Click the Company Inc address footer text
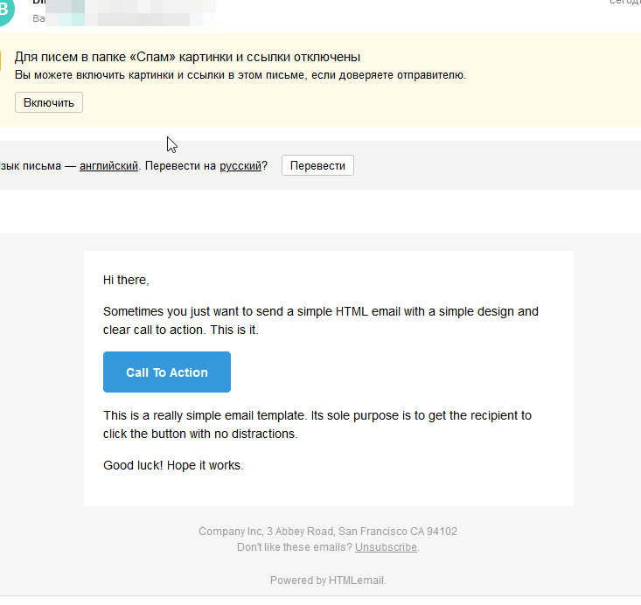 (328, 531)
